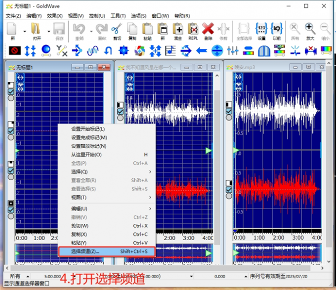336x290 pixels.
Task: Choose 粘贴(Y) in the context menu
Action: click(x=107, y=243)
